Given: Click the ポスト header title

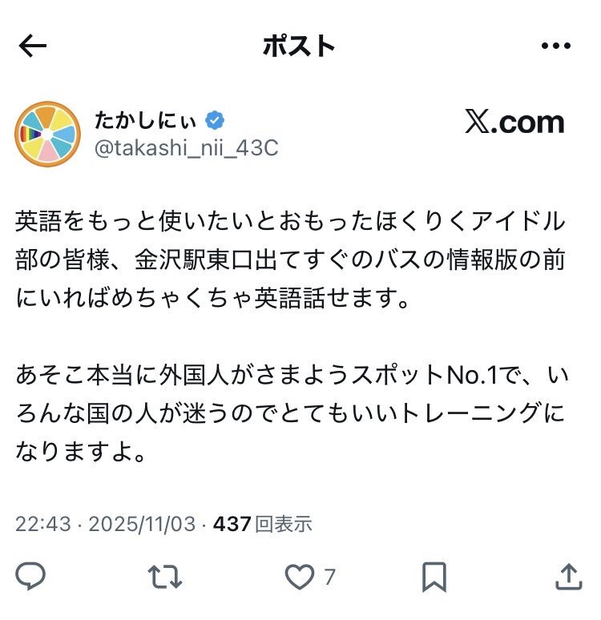Looking at the screenshot, I should pos(299,46).
